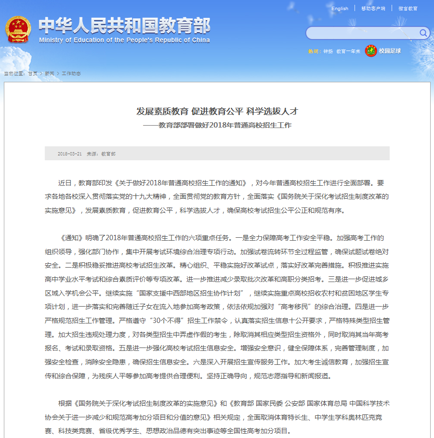The image size is (434, 438).
Task: Click the search magnifier icon
Action: pos(423,33)
